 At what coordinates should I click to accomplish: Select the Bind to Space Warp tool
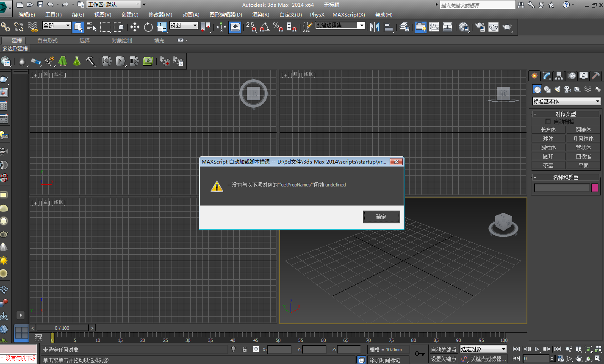click(x=33, y=27)
